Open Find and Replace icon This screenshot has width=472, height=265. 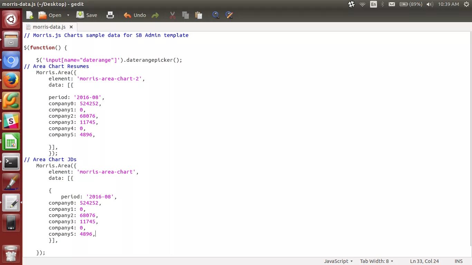coord(229,15)
